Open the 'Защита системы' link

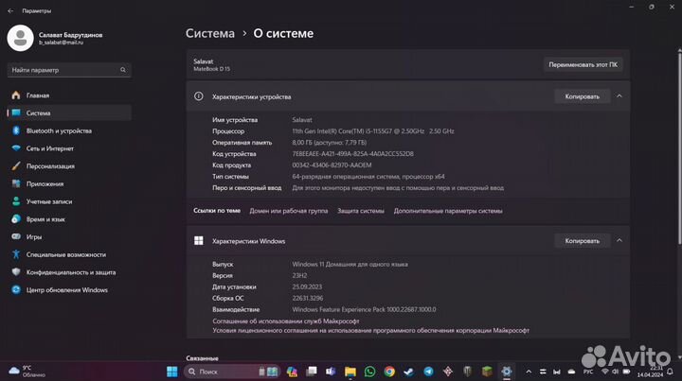(x=361, y=211)
